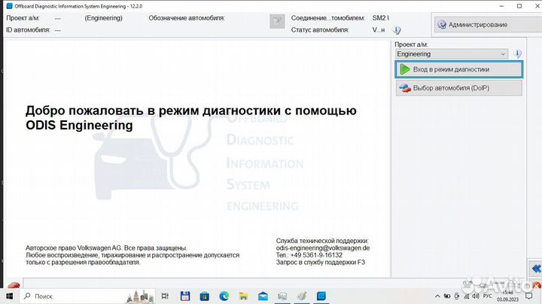Image resolution: width=542 pixels, height=304 pixels.
Task: Expand the Проект а/м Engineering dropdown
Action: [x=452, y=54]
